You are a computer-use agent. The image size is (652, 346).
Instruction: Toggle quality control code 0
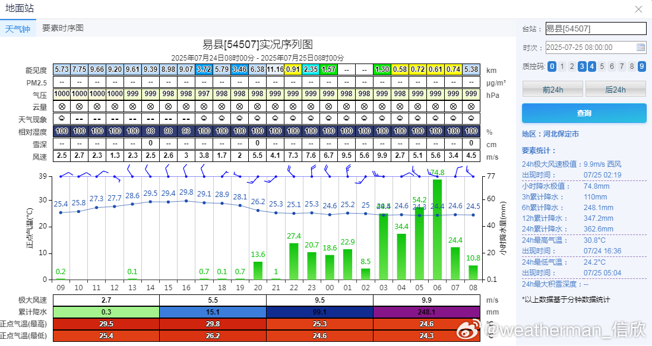552,66
